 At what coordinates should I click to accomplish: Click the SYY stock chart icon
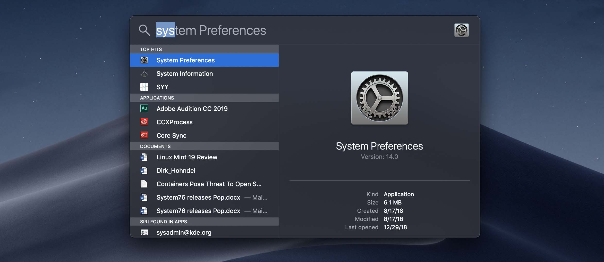tap(144, 87)
